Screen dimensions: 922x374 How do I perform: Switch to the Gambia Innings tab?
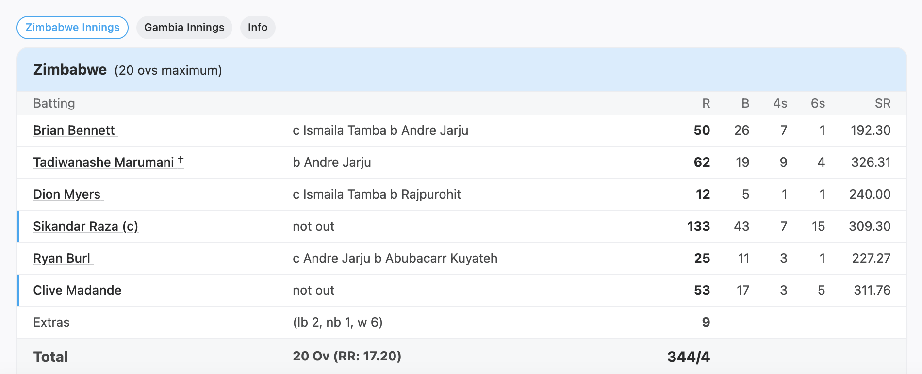184,28
